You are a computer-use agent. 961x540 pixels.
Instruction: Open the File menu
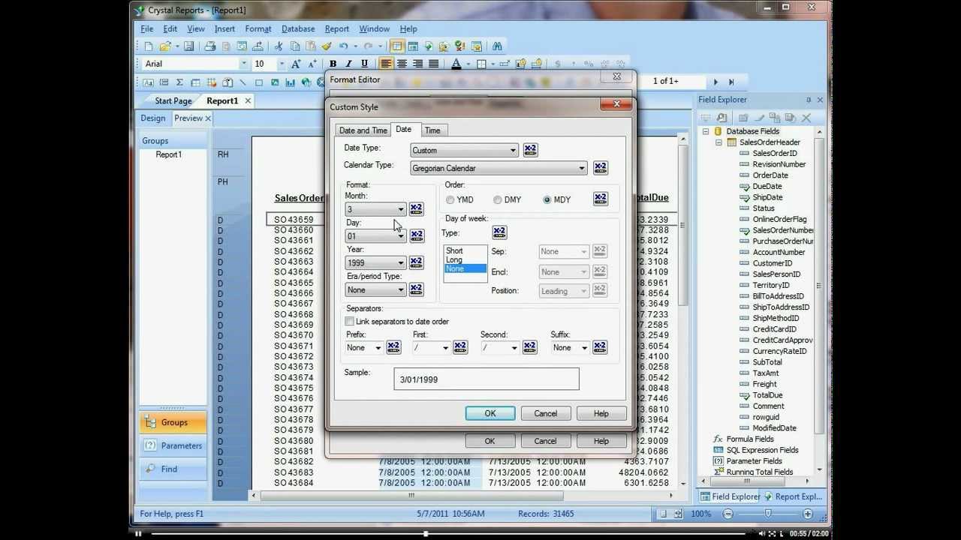coord(147,29)
